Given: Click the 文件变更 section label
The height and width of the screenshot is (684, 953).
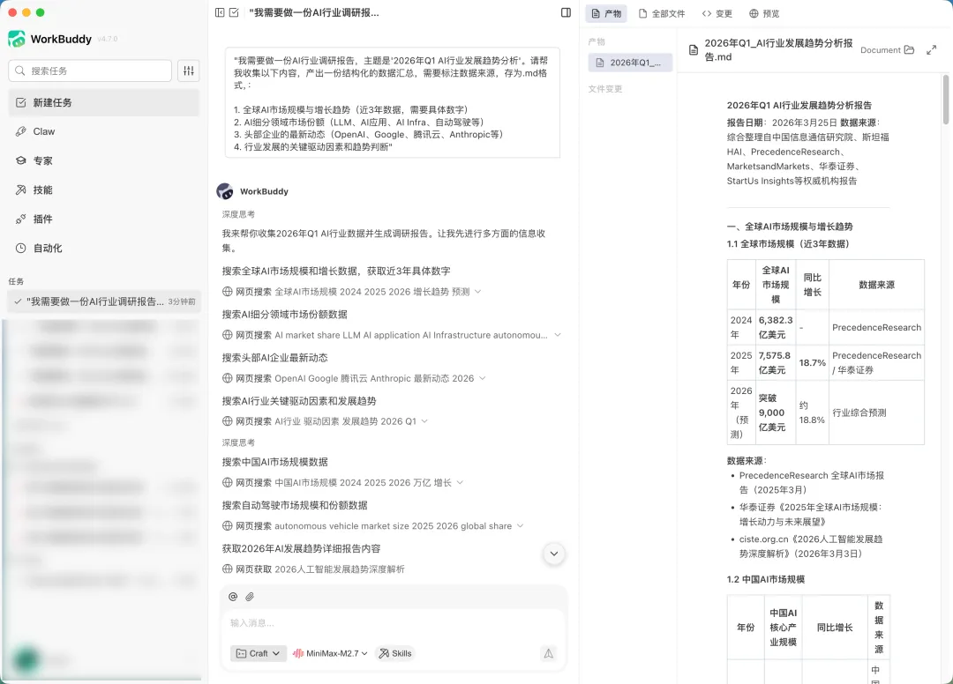Looking at the screenshot, I should coord(604,89).
